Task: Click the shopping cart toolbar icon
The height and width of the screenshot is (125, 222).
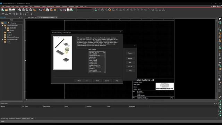Action: point(55,10)
